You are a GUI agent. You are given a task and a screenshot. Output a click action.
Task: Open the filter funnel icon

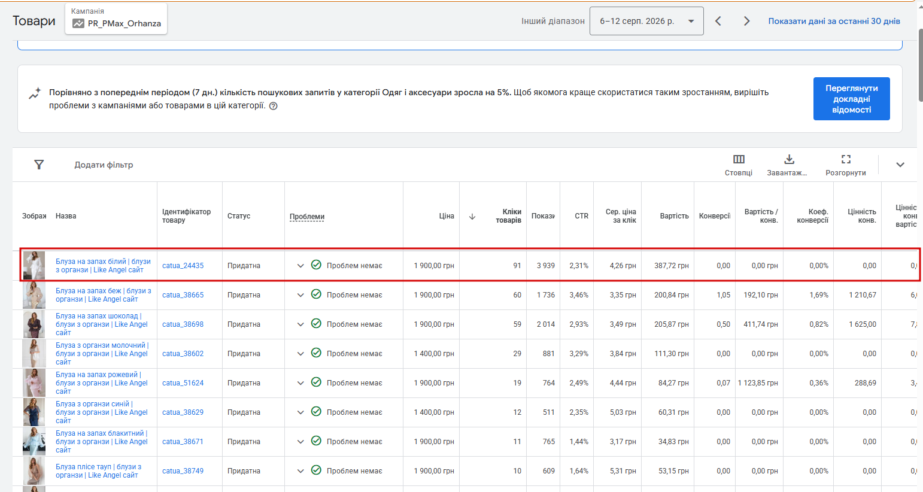tap(39, 165)
